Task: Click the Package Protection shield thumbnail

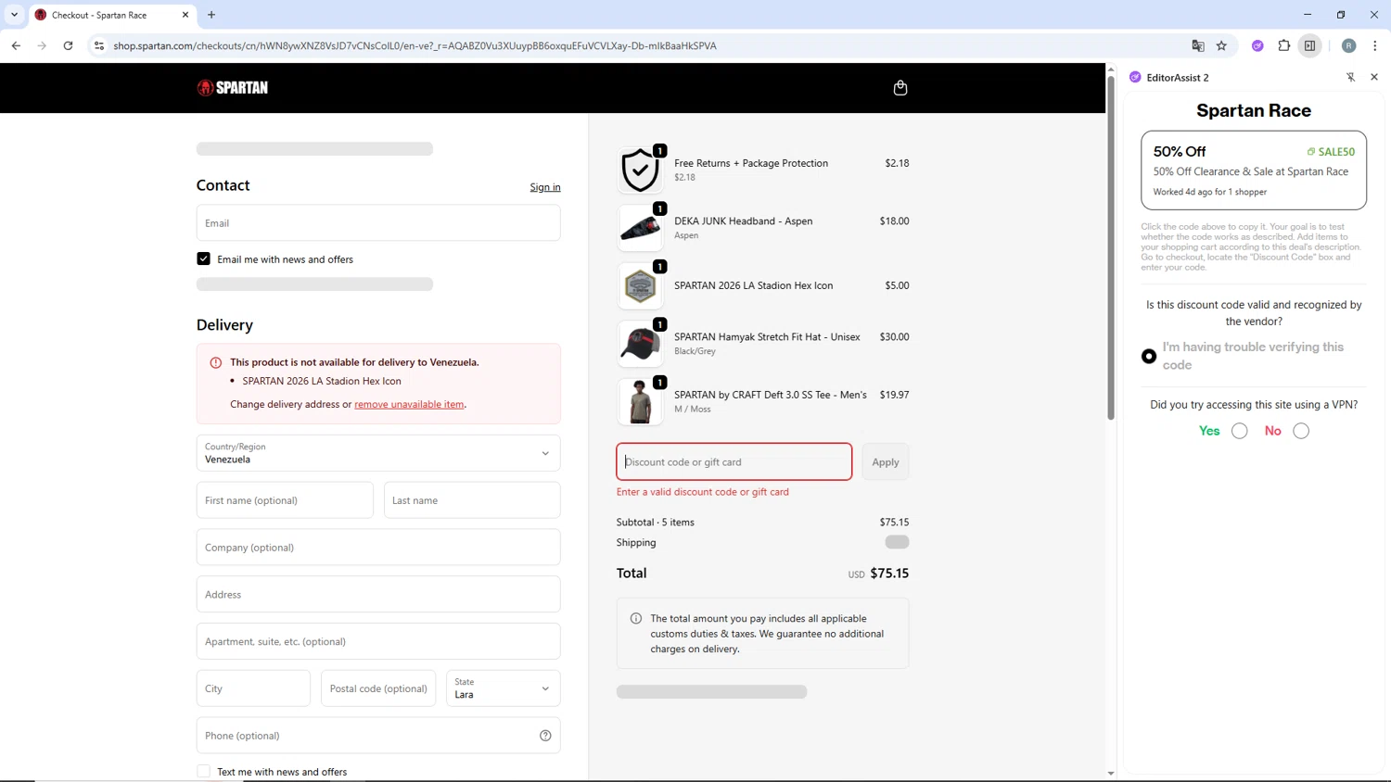Action: (x=640, y=170)
